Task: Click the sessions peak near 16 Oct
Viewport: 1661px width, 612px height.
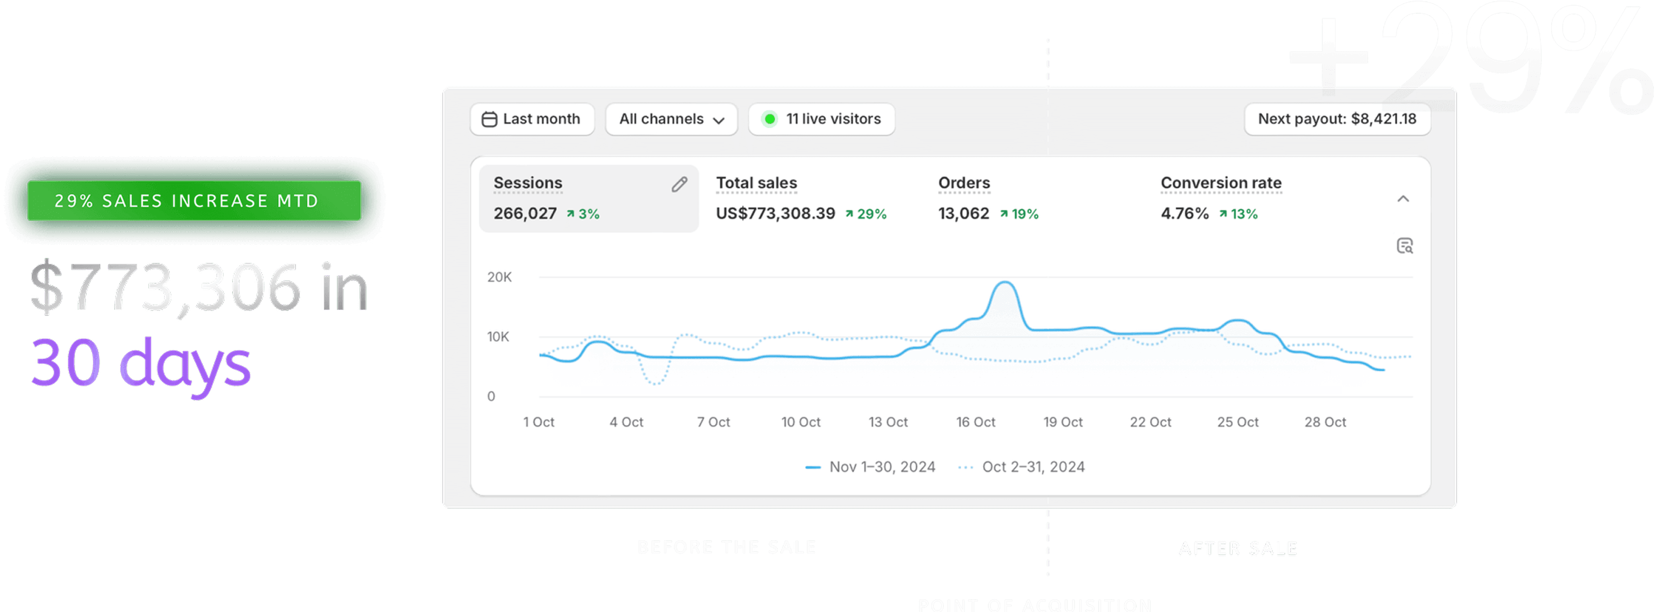Action: (x=1004, y=282)
